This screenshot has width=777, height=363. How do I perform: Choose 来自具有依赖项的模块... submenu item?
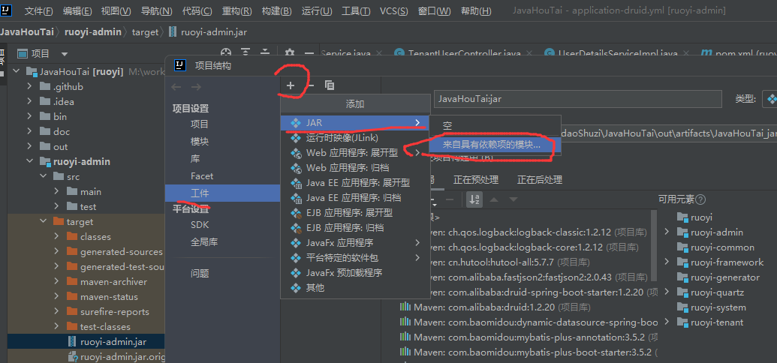[x=495, y=144]
